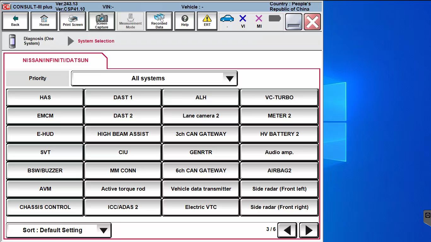Open the Help question mark button
The height and width of the screenshot is (242, 431).
[185, 21]
